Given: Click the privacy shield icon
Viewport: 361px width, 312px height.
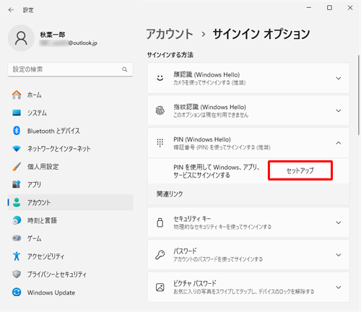Looking at the screenshot, I should pos(17,274).
